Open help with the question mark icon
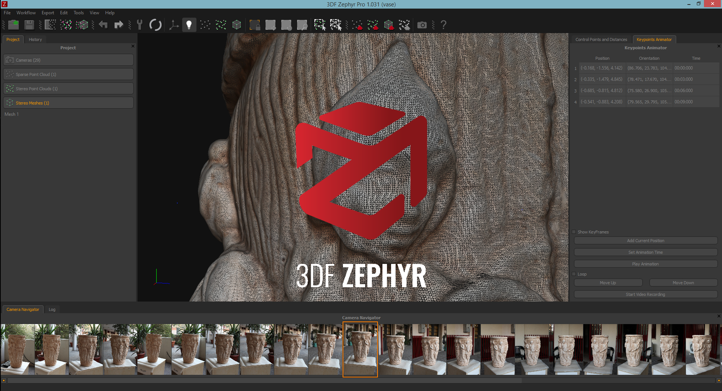Screen dimensions: 722x391 tap(443, 25)
